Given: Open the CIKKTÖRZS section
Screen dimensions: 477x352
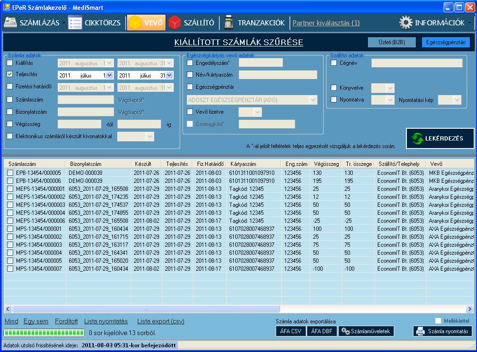Looking at the screenshot, I should [x=95, y=23].
